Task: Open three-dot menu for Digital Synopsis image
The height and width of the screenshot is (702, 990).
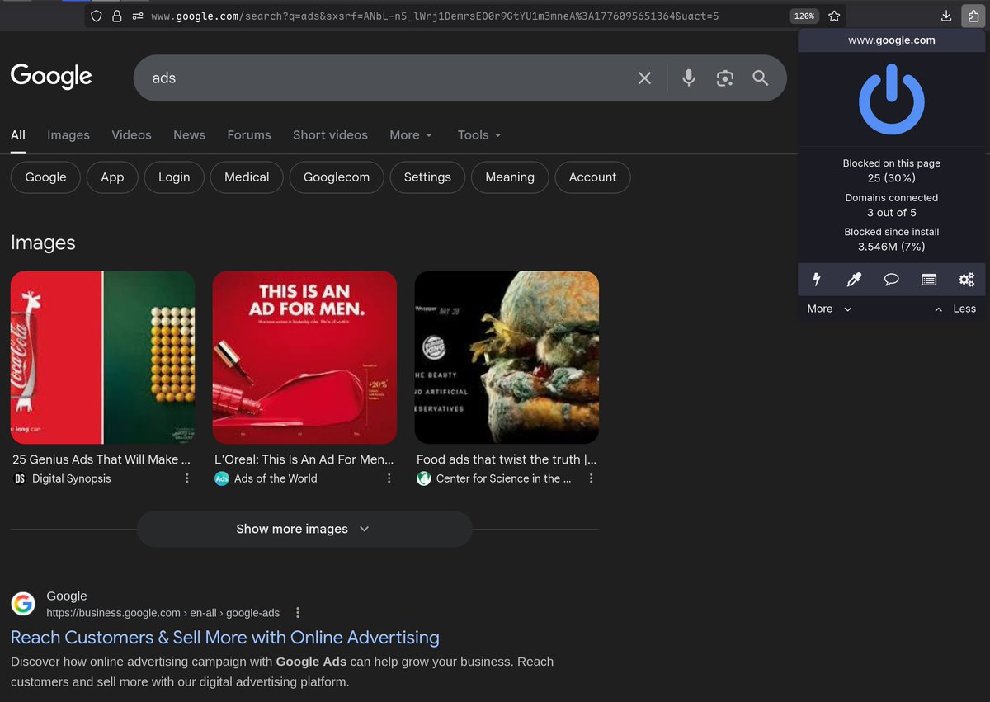Action: point(187,478)
